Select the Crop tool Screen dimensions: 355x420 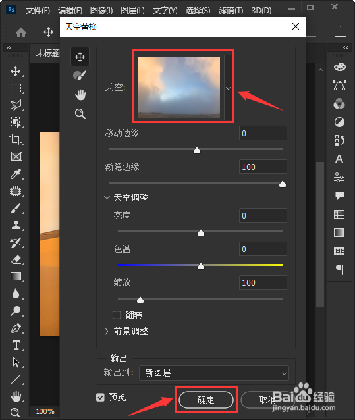16,140
